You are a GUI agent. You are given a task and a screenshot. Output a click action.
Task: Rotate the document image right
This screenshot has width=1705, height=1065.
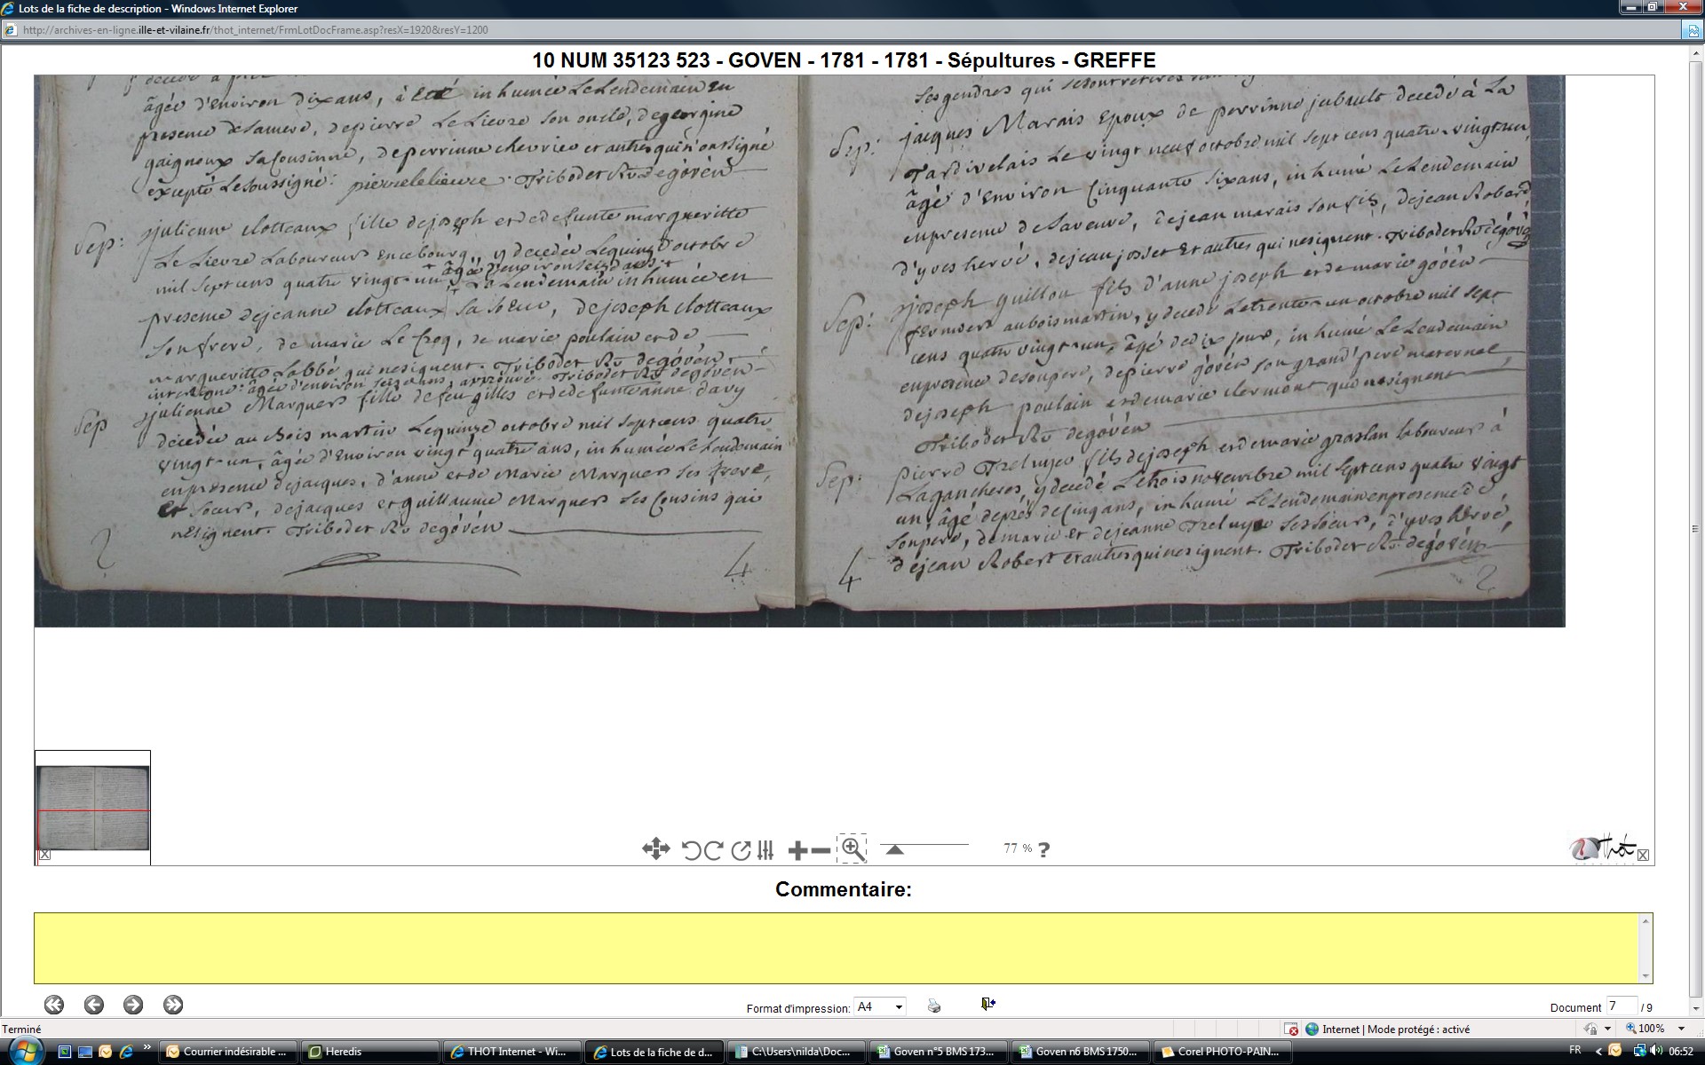[713, 850]
